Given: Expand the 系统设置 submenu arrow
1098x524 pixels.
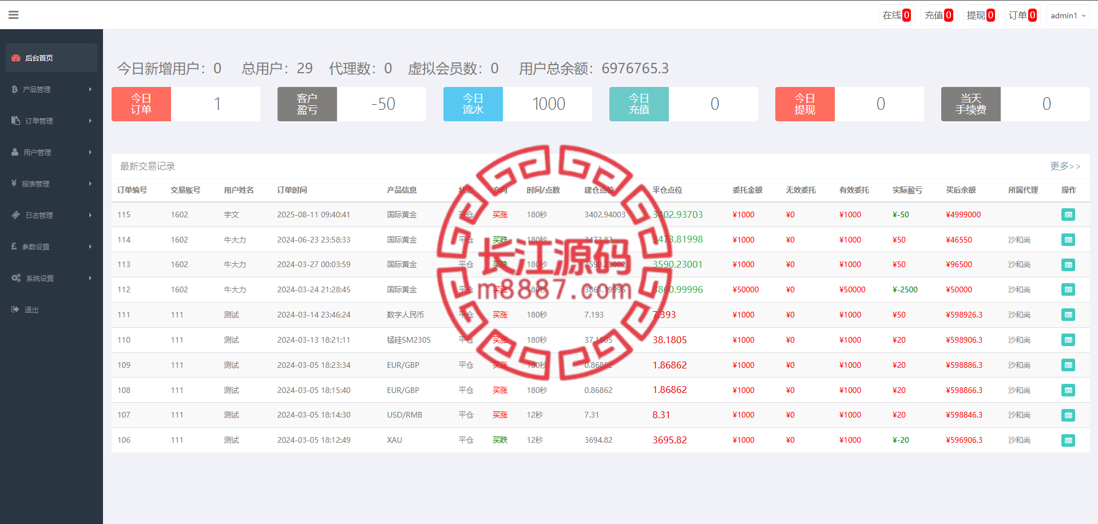Looking at the screenshot, I should pos(90,278).
